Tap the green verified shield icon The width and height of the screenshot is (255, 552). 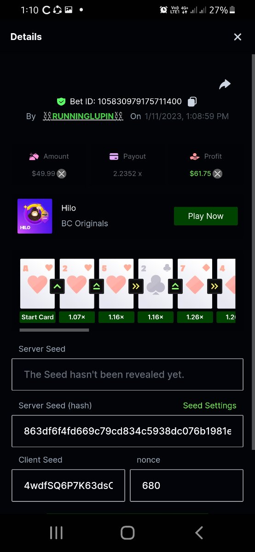[61, 101]
